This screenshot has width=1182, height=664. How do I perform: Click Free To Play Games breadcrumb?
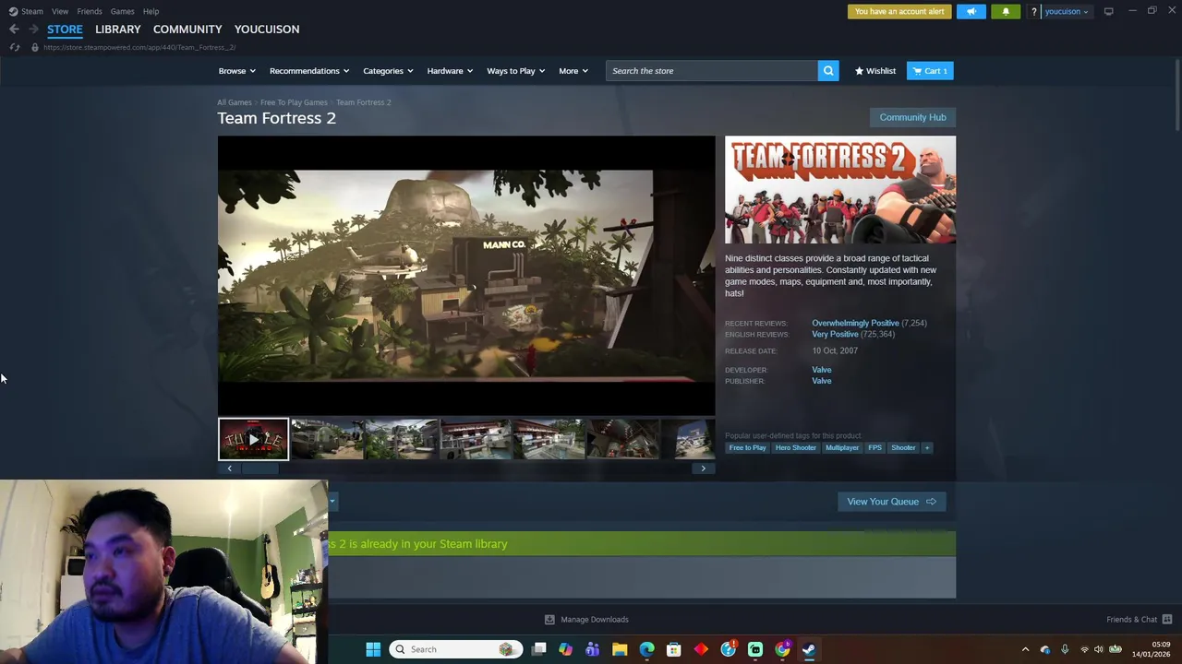point(294,102)
